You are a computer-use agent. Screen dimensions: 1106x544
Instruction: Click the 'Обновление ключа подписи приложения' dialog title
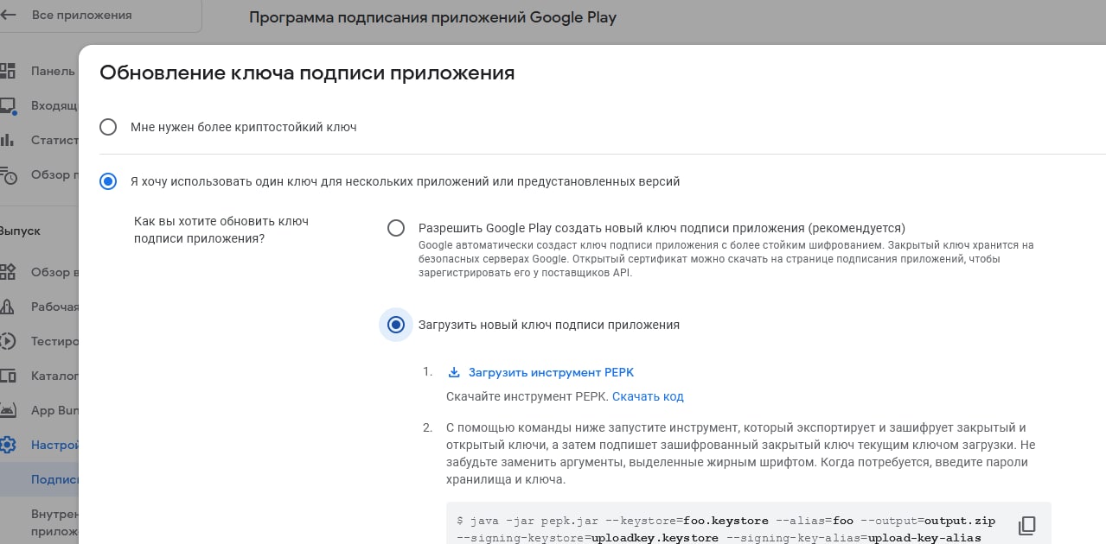click(307, 73)
